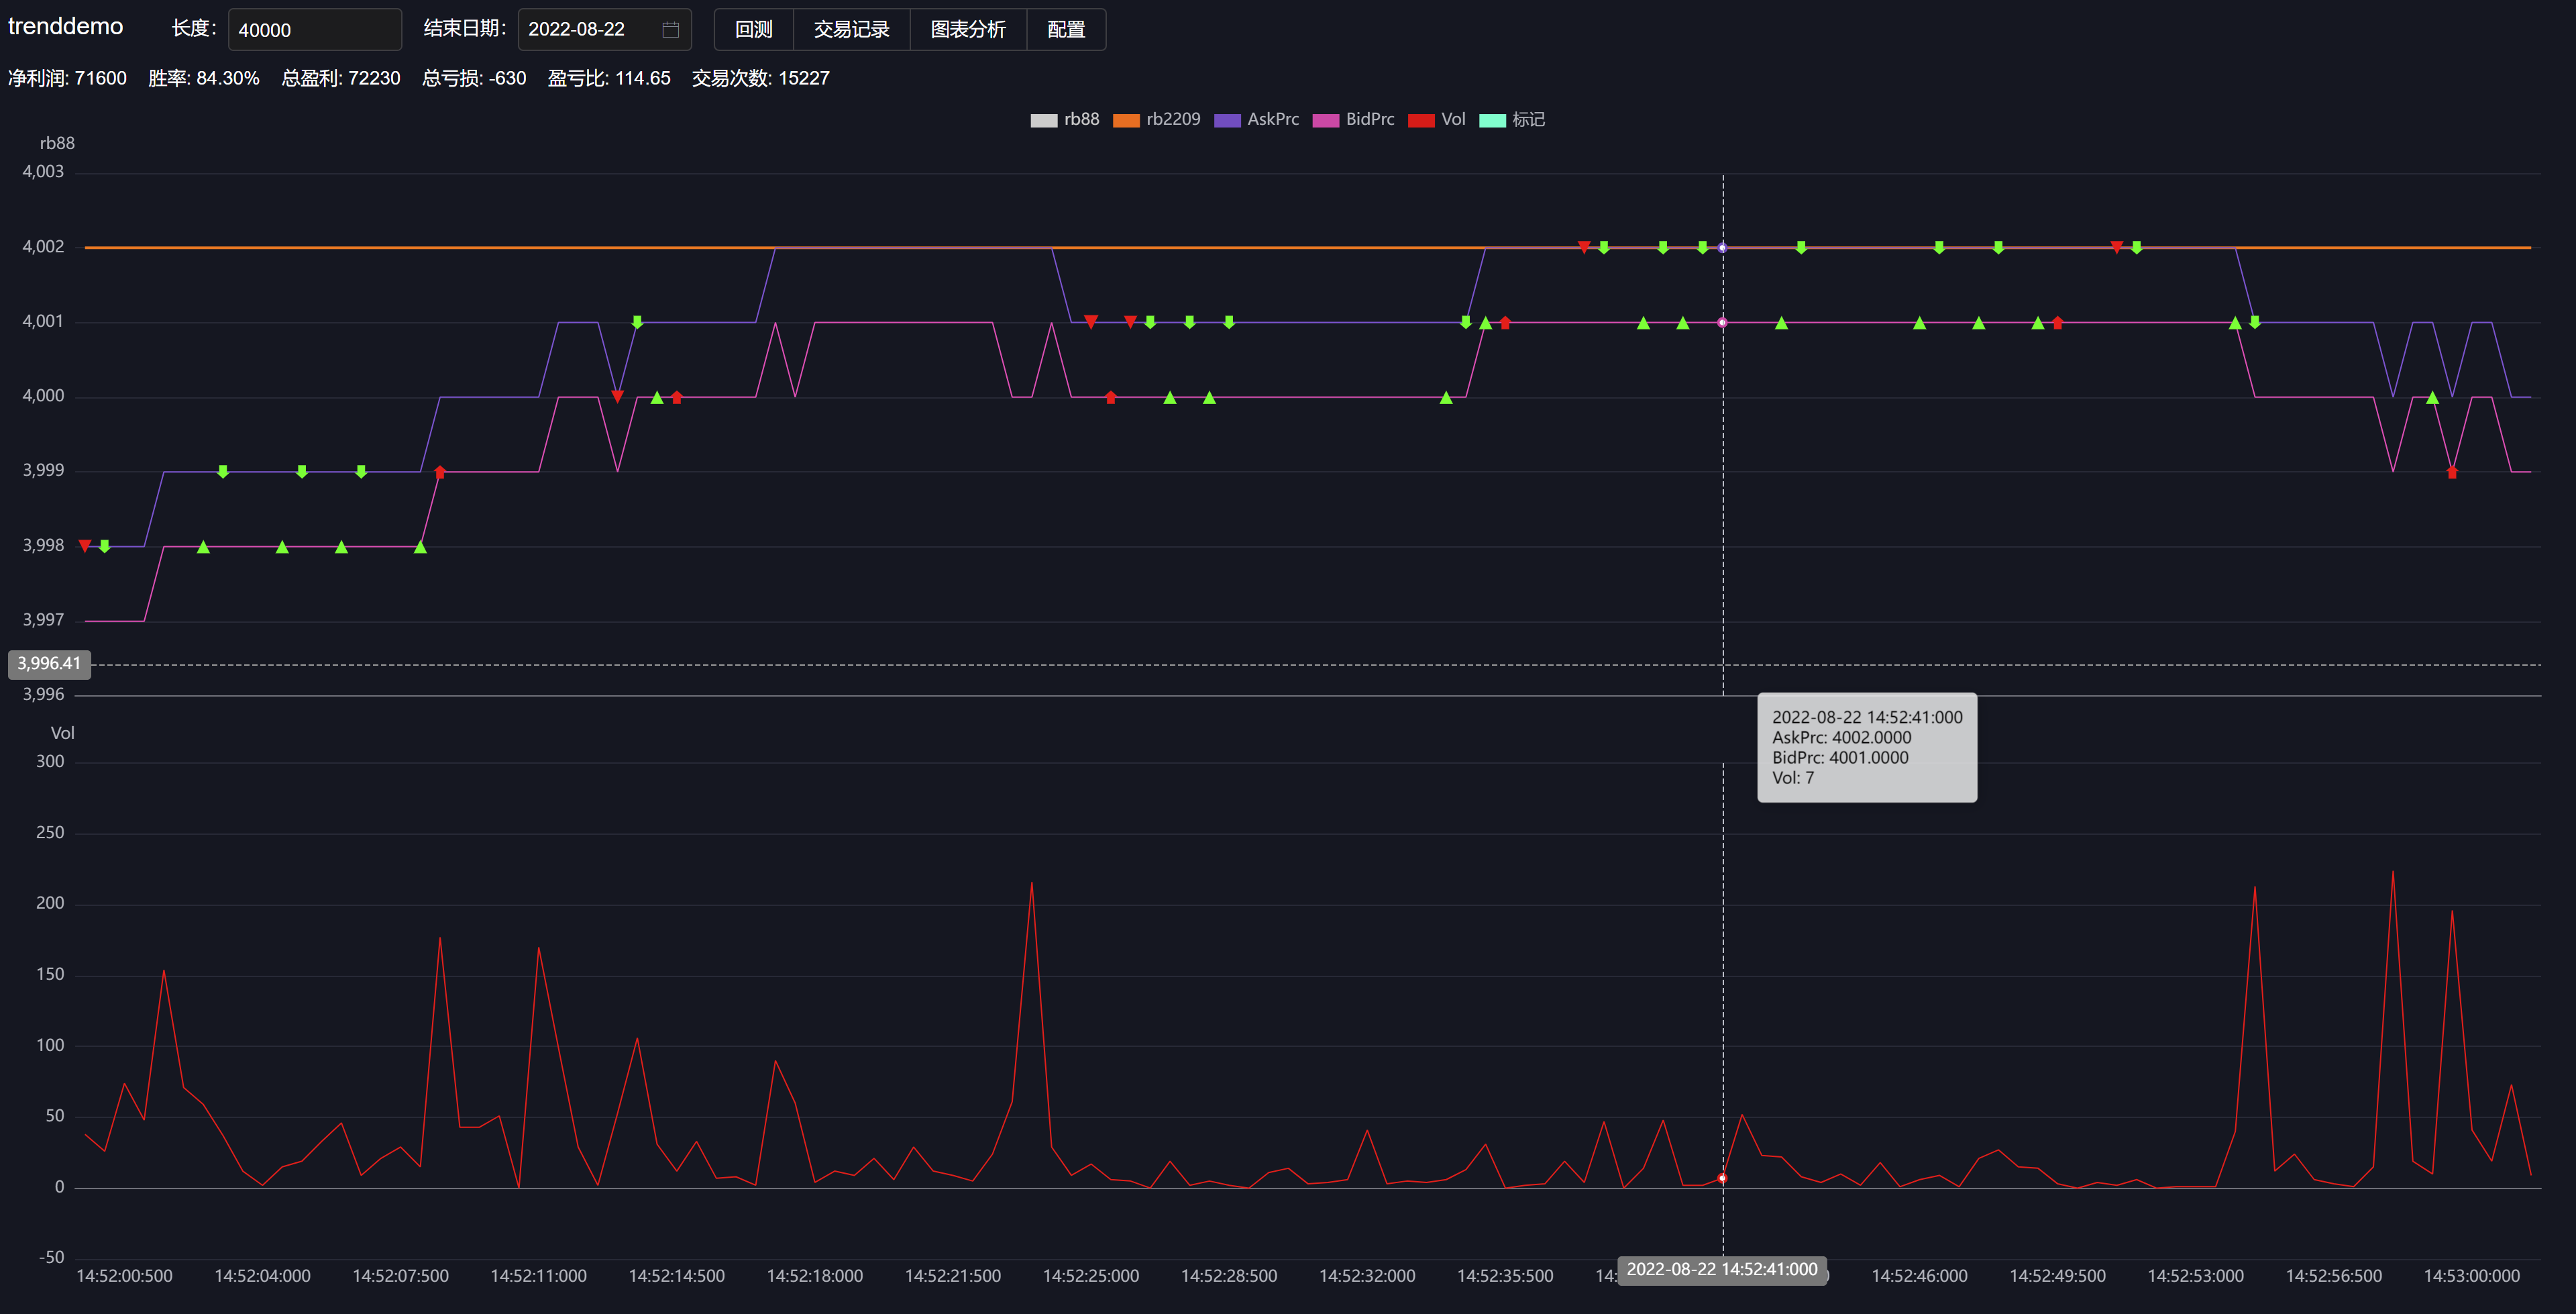Click the 14:53:00:000 time axis label
The width and height of the screenshot is (2576, 1314).
pos(2472,1276)
